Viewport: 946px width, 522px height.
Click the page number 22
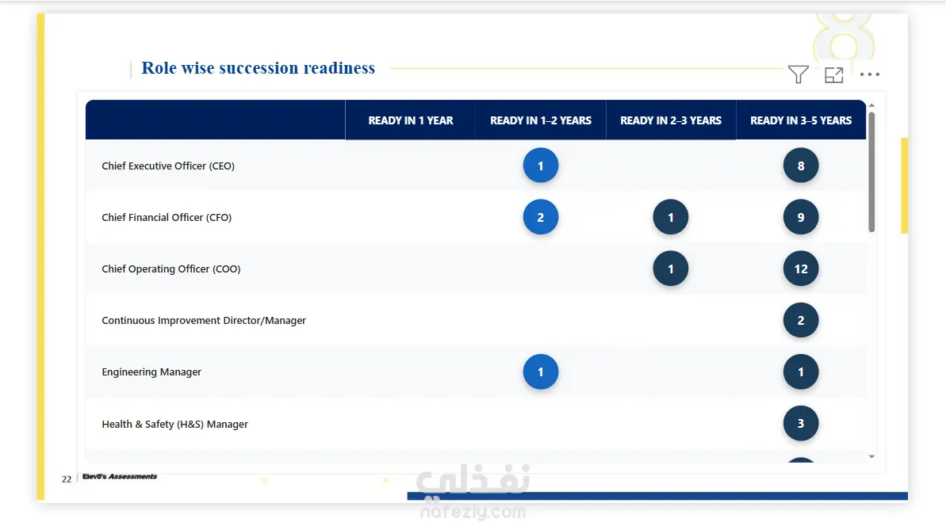[67, 479]
